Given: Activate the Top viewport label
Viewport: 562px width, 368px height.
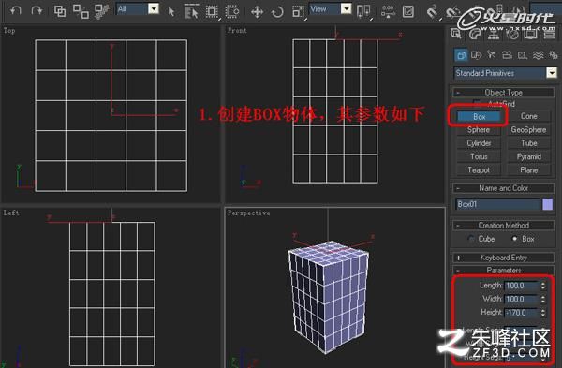Looking at the screenshot, I should point(9,31).
